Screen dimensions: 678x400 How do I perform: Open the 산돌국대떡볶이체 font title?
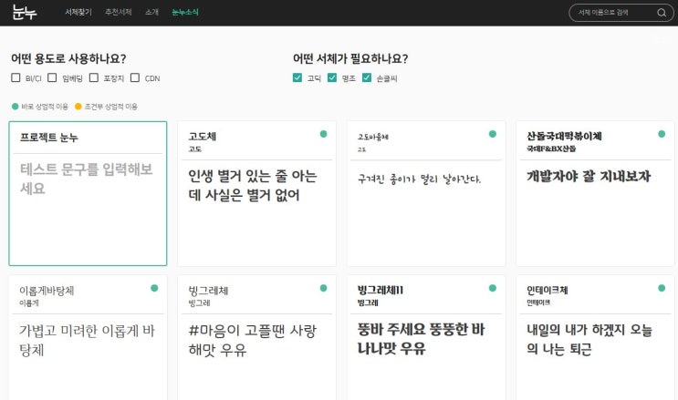pyautogui.click(x=564, y=137)
